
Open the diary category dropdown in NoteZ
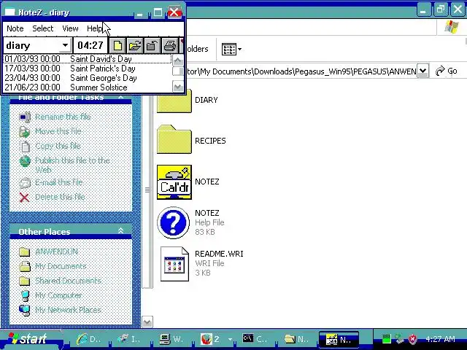point(65,45)
